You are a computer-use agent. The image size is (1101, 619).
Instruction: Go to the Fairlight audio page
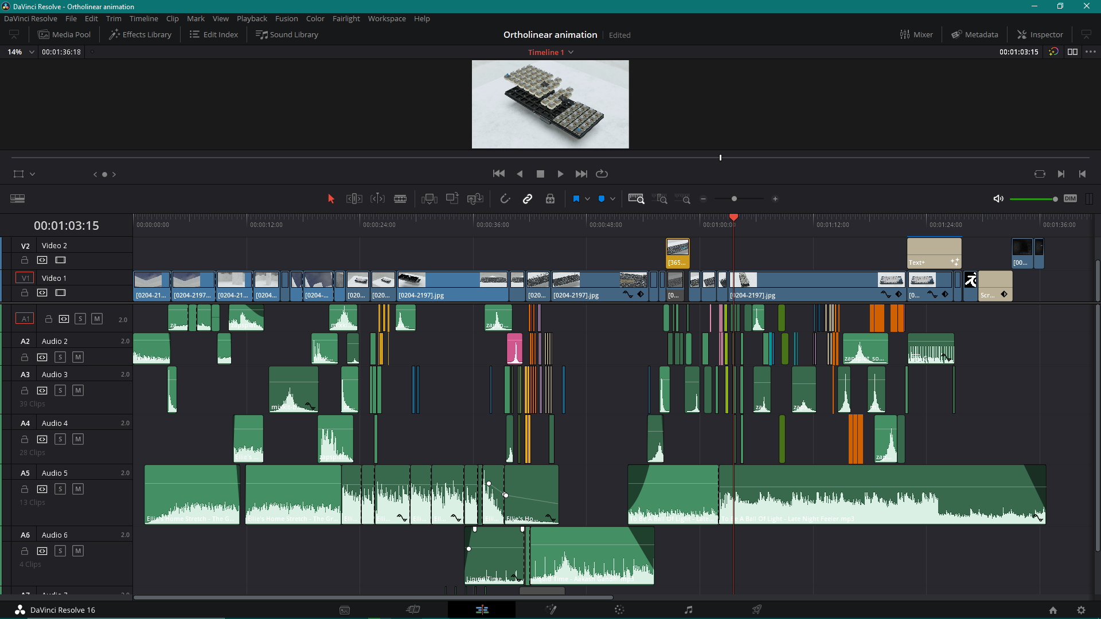pos(689,609)
